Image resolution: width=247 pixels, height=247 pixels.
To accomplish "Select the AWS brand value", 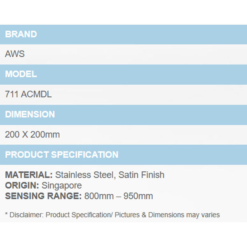I will [x=15, y=54].
